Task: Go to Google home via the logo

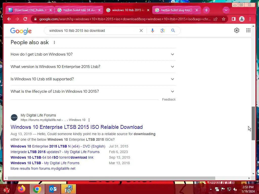Action: coord(21,31)
